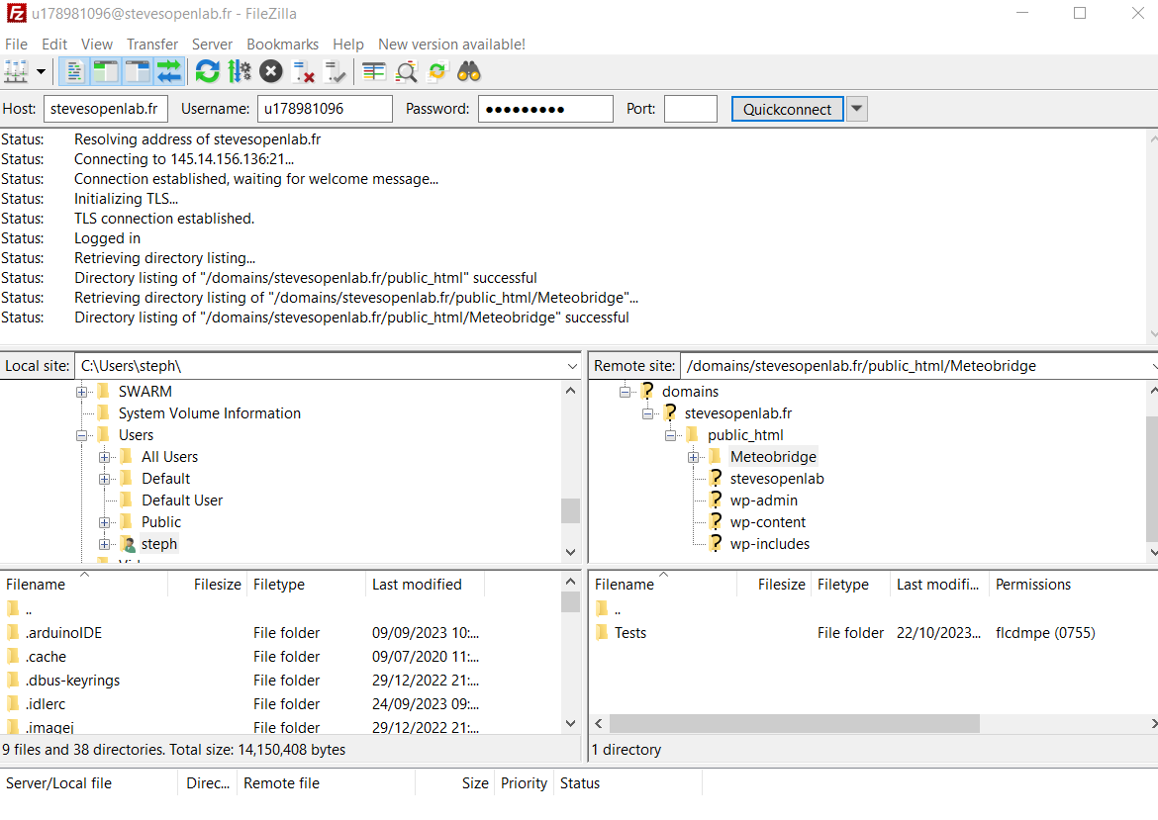Open the Site Manager dropdown arrow
The image size is (1158, 820).
[x=41, y=71]
